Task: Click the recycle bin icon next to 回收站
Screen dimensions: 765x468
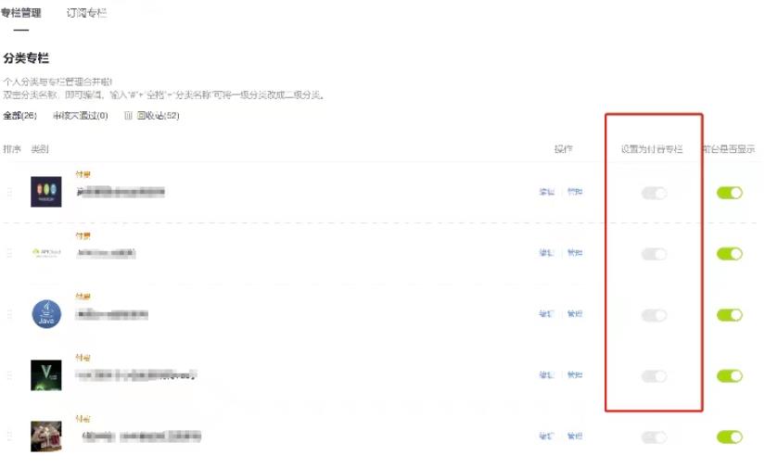Action: point(129,116)
